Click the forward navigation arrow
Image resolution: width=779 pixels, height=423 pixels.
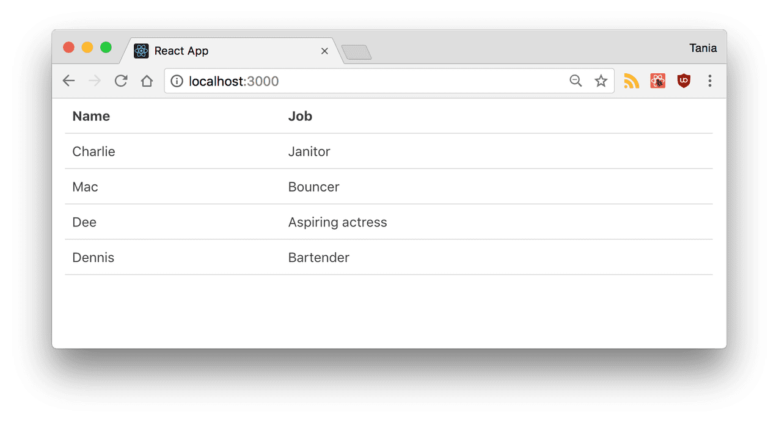95,81
